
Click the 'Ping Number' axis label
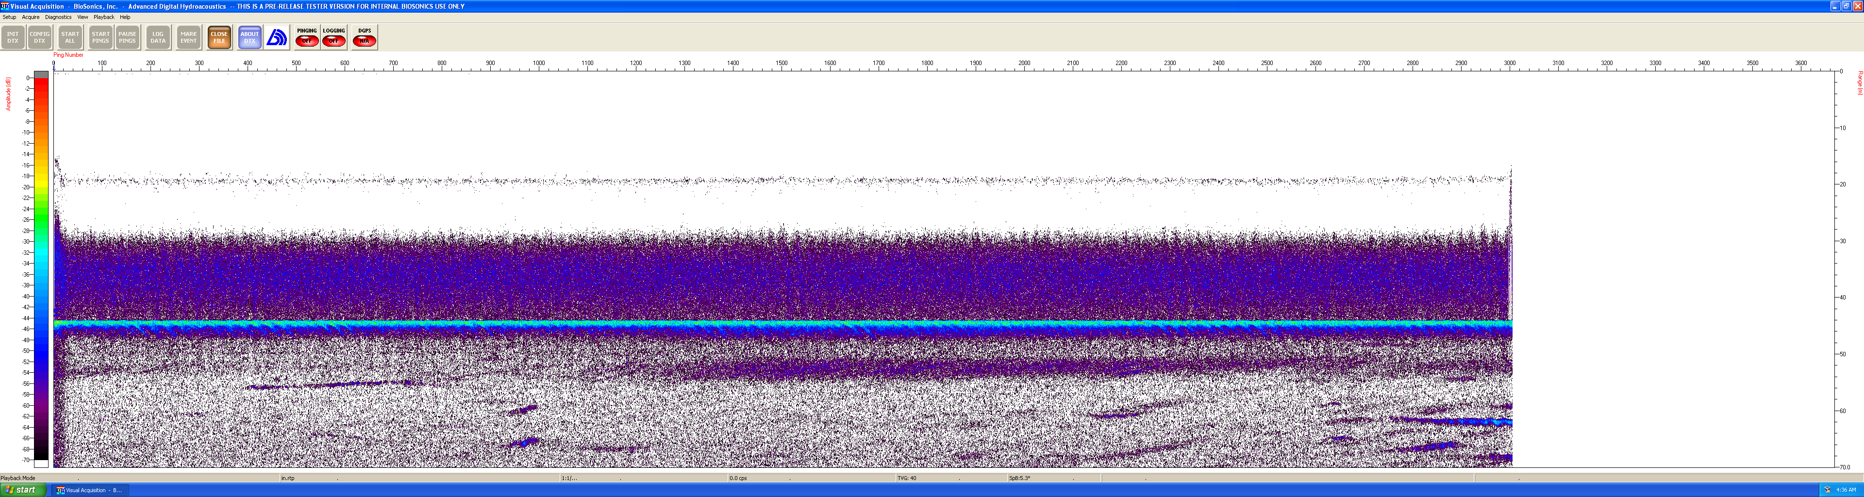68,55
